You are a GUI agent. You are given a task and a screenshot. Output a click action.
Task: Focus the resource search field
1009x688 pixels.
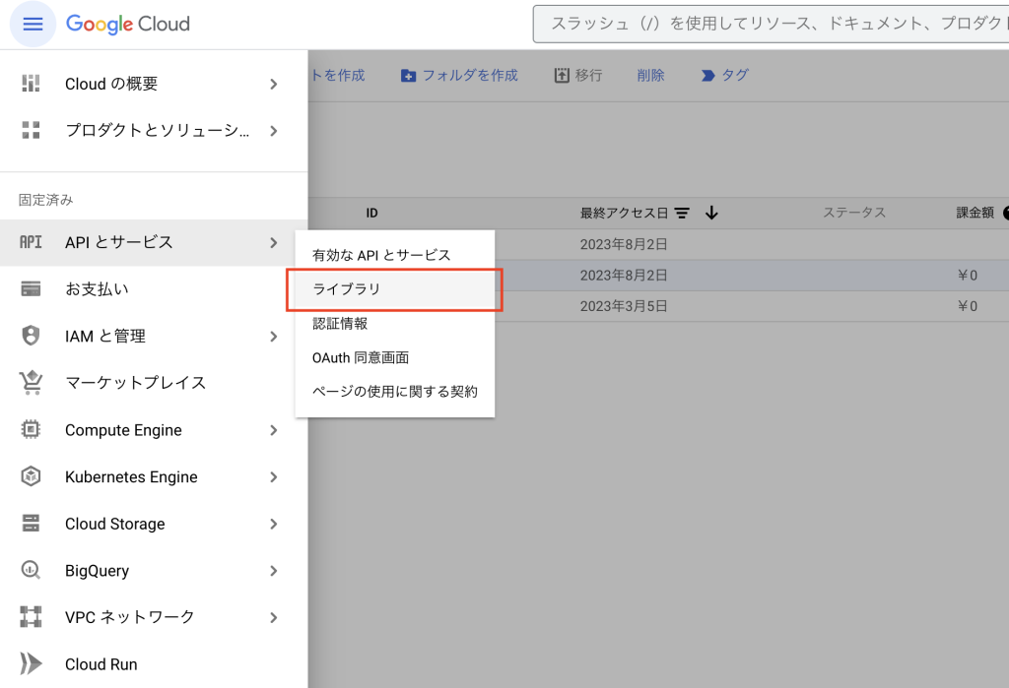point(771,24)
